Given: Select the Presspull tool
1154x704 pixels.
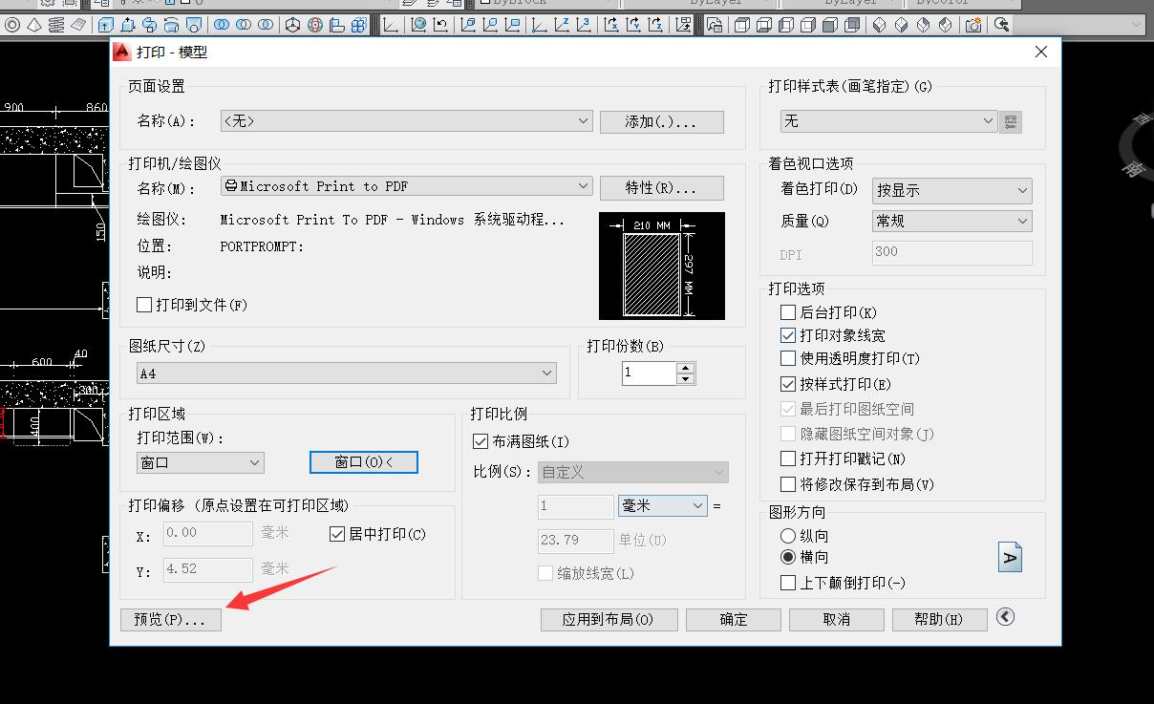Looking at the screenshot, I should [x=127, y=25].
